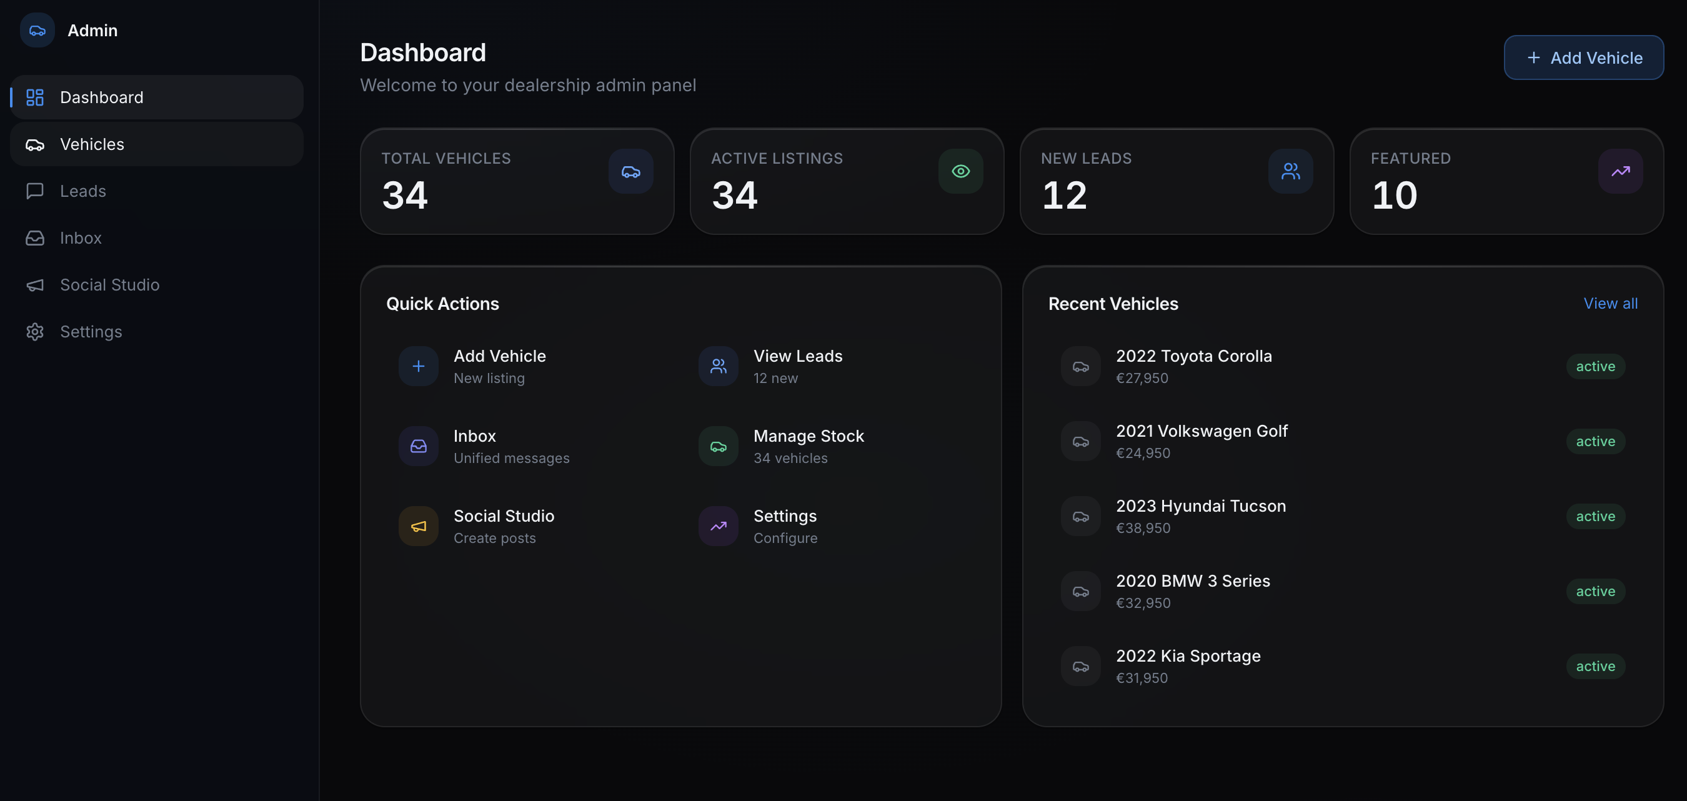The height and width of the screenshot is (801, 1687).
Task: Click active badge on BMW 3 Series row
Action: click(x=1595, y=592)
